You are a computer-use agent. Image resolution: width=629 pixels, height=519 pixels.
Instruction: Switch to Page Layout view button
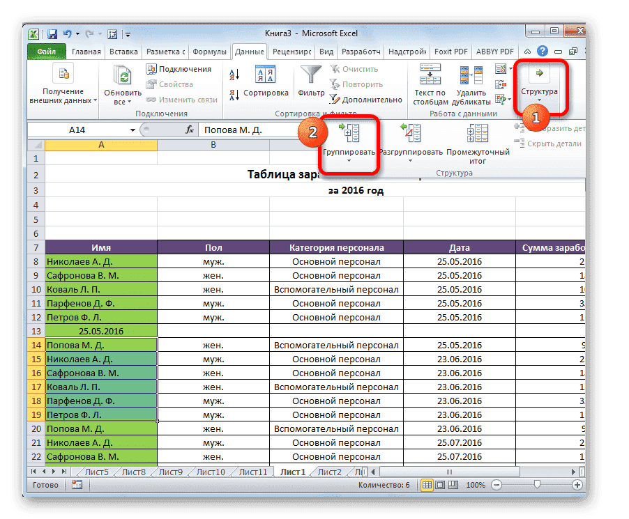[x=439, y=485]
